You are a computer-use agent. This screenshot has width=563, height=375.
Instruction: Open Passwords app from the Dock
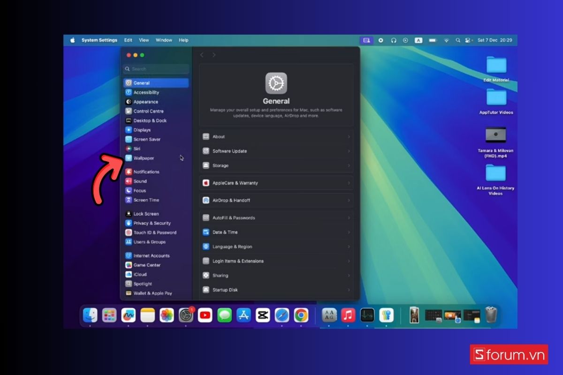coord(387,315)
